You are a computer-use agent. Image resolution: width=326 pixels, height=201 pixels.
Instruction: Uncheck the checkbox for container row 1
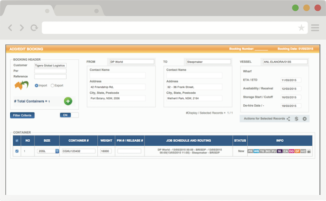(17, 151)
